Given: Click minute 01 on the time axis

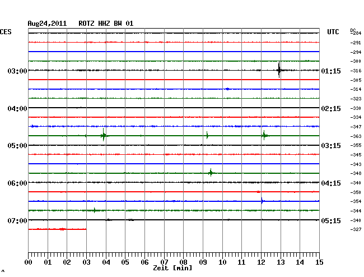Looking at the screenshot, I should click(48, 262).
